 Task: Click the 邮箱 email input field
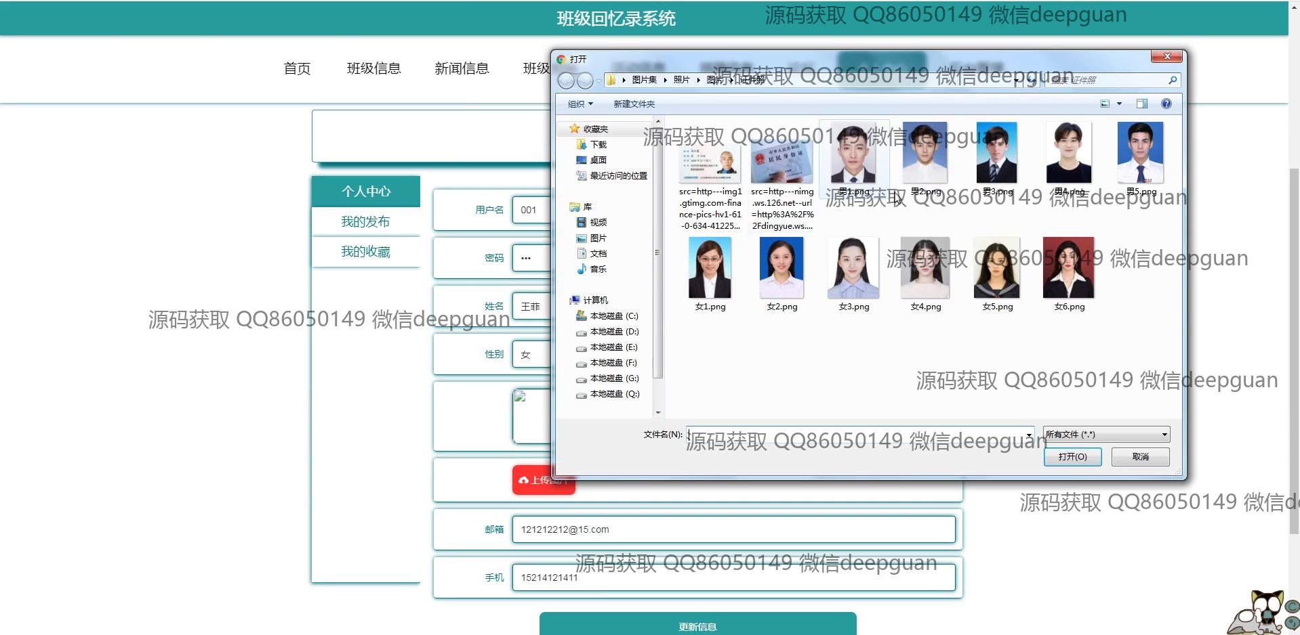click(x=733, y=529)
